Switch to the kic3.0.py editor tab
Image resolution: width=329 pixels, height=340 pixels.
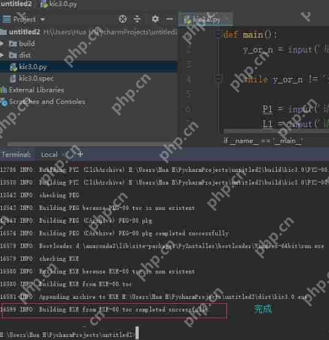click(205, 20)
